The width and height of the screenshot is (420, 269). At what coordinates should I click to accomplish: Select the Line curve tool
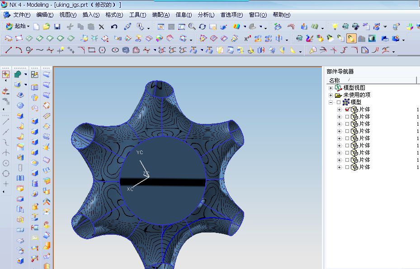(x=9, y=50)
